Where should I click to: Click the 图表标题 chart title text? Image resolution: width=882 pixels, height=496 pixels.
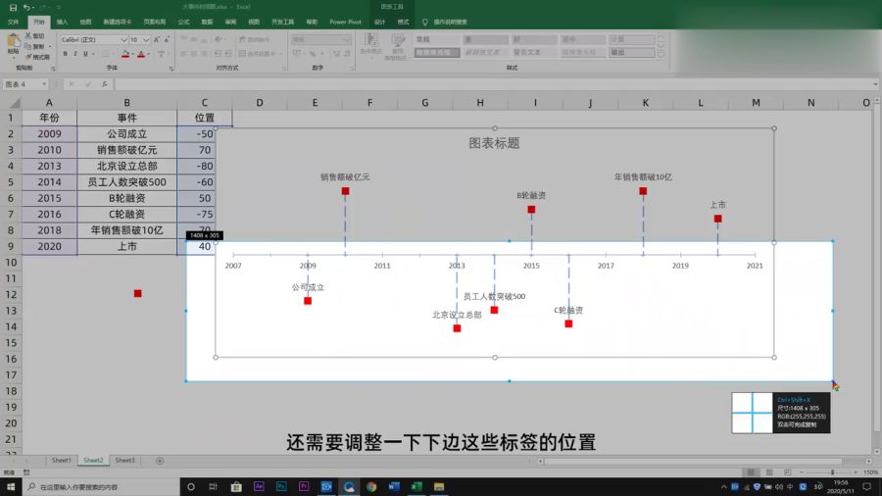pyautogui.click(x=494, y=143)
